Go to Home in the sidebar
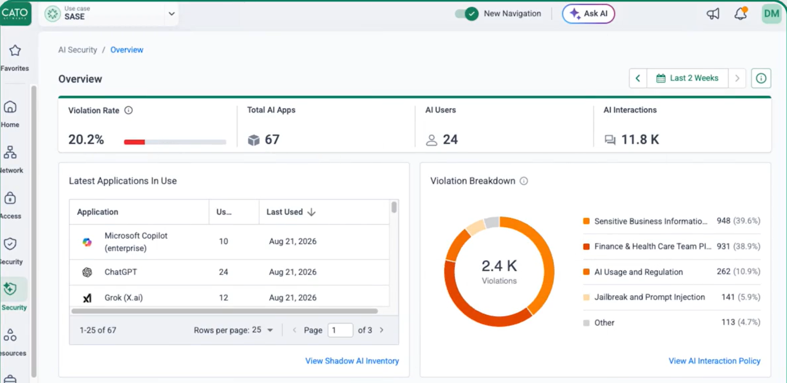 click(x=10, y=107)
